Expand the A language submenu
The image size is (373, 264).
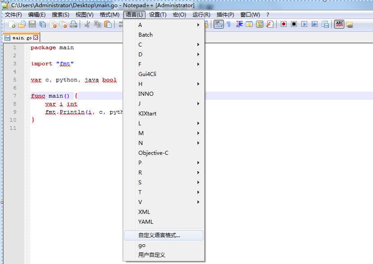[164, 25]
